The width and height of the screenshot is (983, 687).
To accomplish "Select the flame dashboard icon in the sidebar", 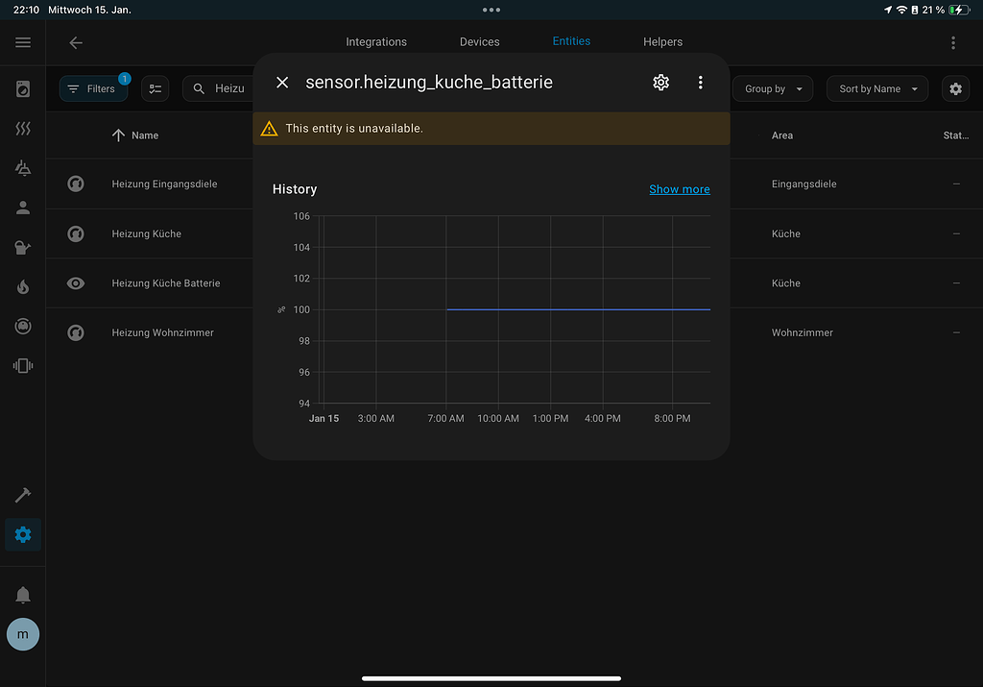I will [22, 286].
